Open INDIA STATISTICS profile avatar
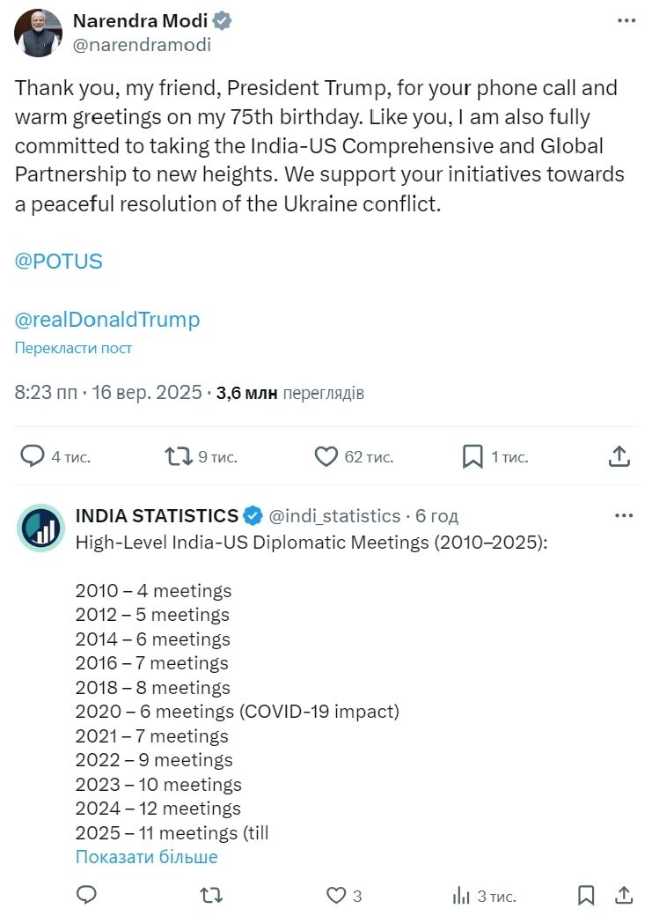This screenshot has height=916, width=652. [40, 528]
